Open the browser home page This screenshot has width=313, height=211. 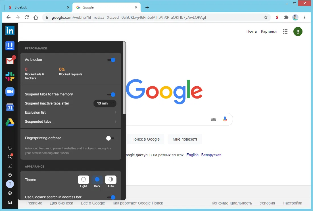pyautogui.click(x=36, y=17)
